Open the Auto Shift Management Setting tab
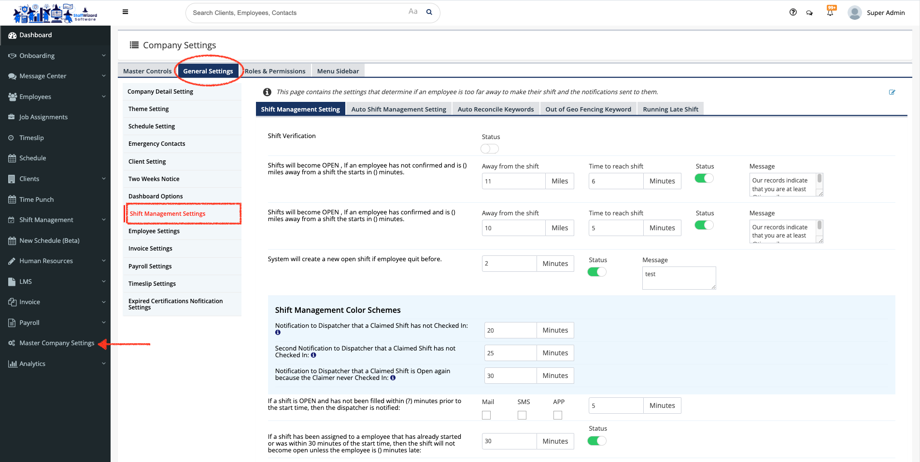Viewport: 920px width, 462px height. (x=399, y=109)
